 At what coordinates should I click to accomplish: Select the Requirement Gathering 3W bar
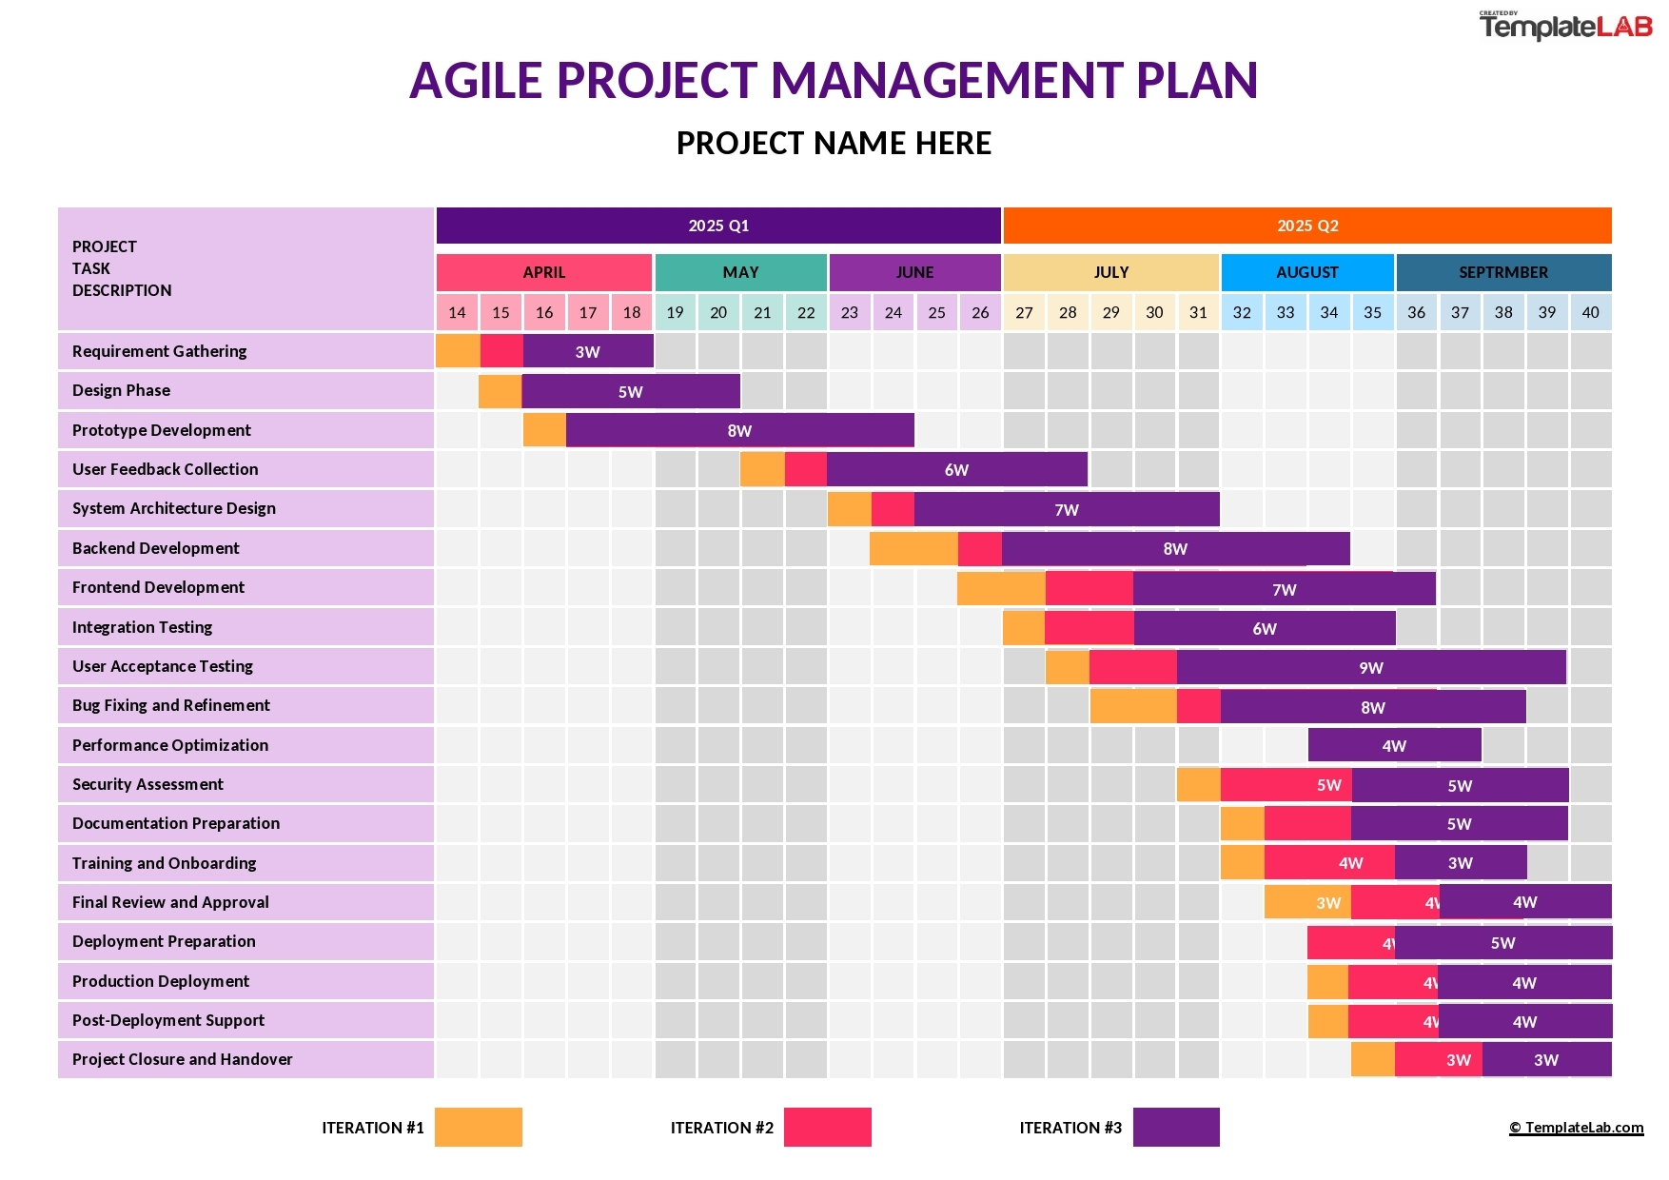[588, 351]
